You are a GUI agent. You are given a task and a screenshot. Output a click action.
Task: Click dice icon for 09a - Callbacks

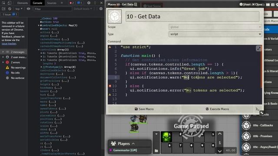click(x=246, y=125)
